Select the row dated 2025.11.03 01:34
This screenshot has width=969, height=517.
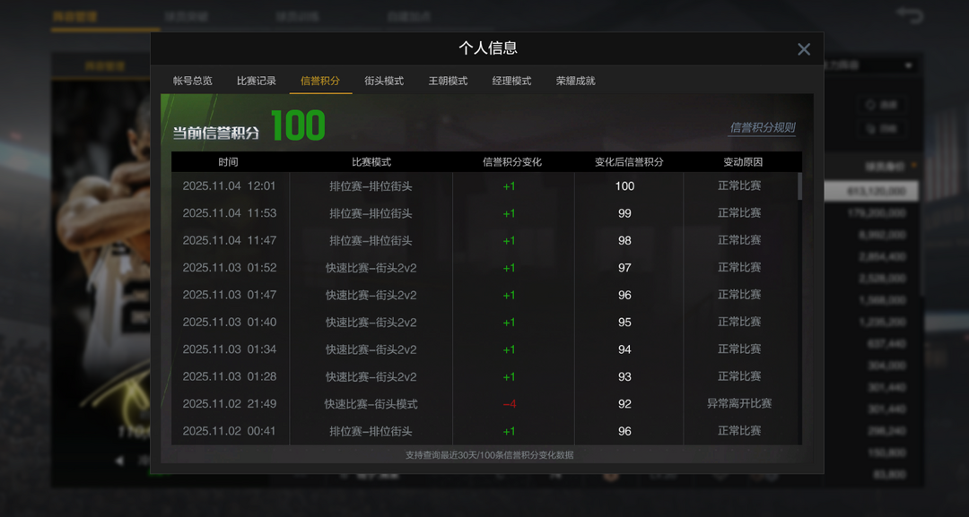[486, 349]
